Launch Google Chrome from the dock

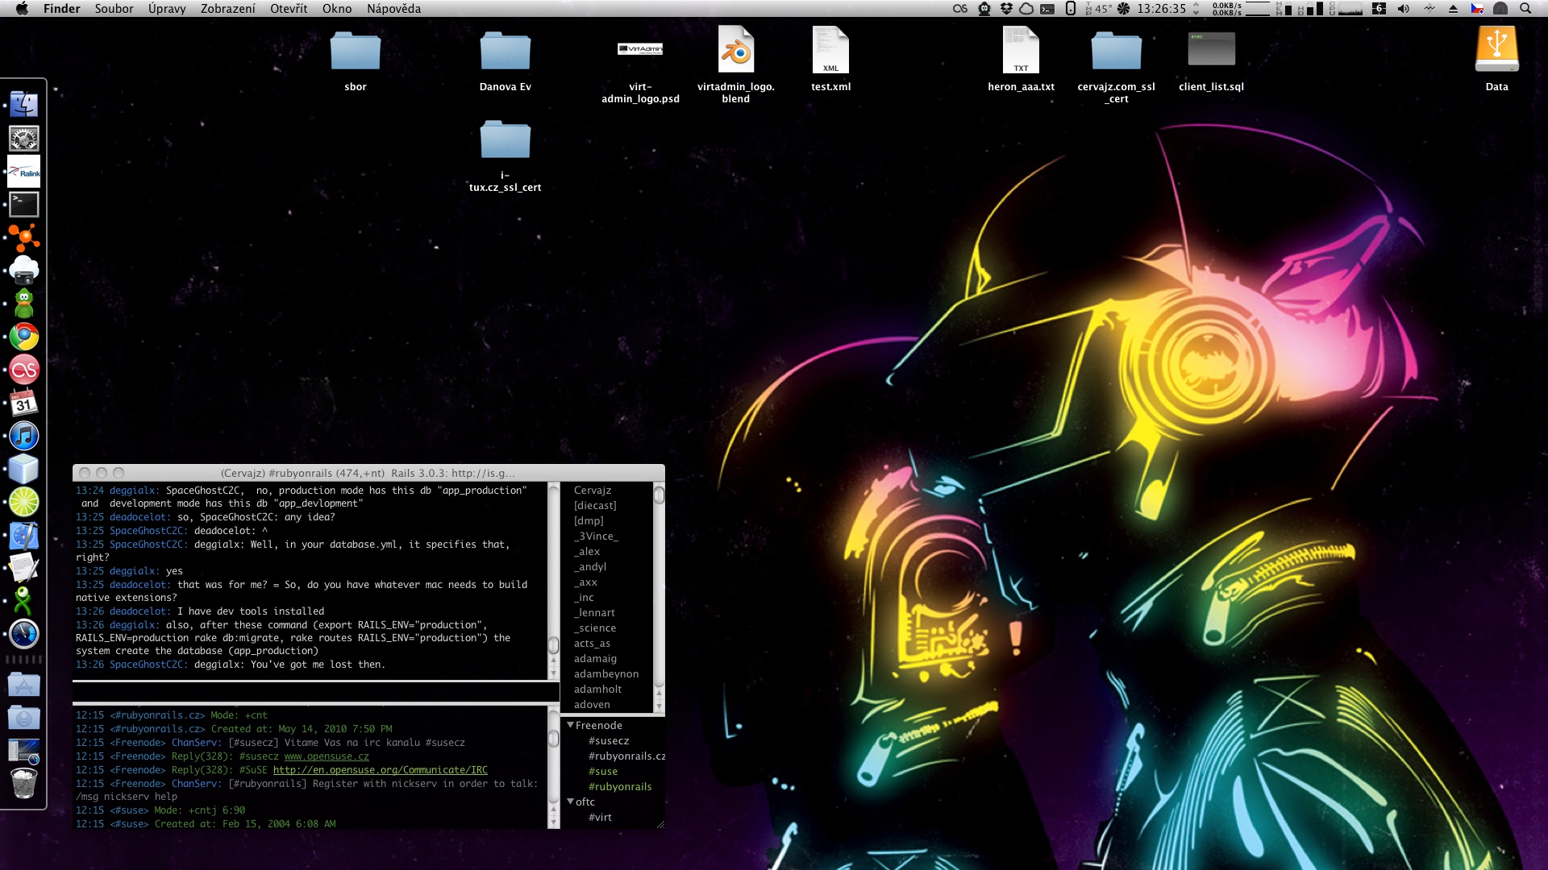pos(23,337)
